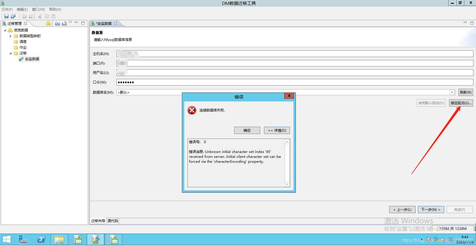Click the new project cubes icon
The height and width of the screenshot is (246, 476).
pyautogui.click(x=48, y=23)
